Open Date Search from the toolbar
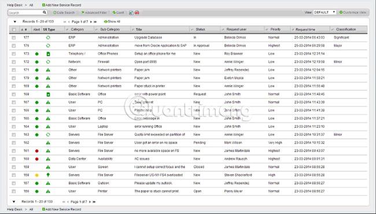 [64, 13]
